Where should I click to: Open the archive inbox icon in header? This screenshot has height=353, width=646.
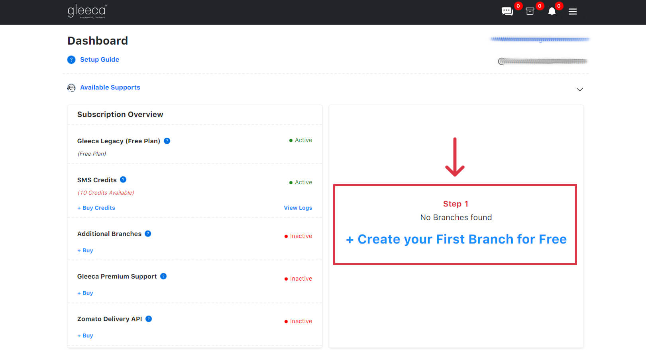[530, 11]
